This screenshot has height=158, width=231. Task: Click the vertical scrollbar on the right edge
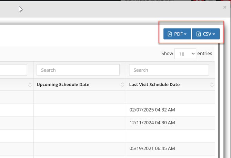(x=217, y=103)
